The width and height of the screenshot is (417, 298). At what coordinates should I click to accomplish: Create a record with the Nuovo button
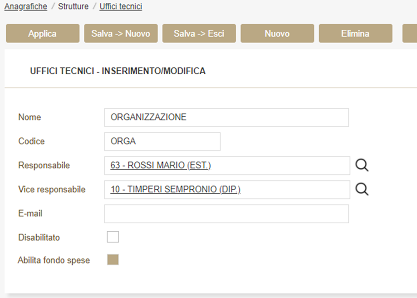coord(277,33)
